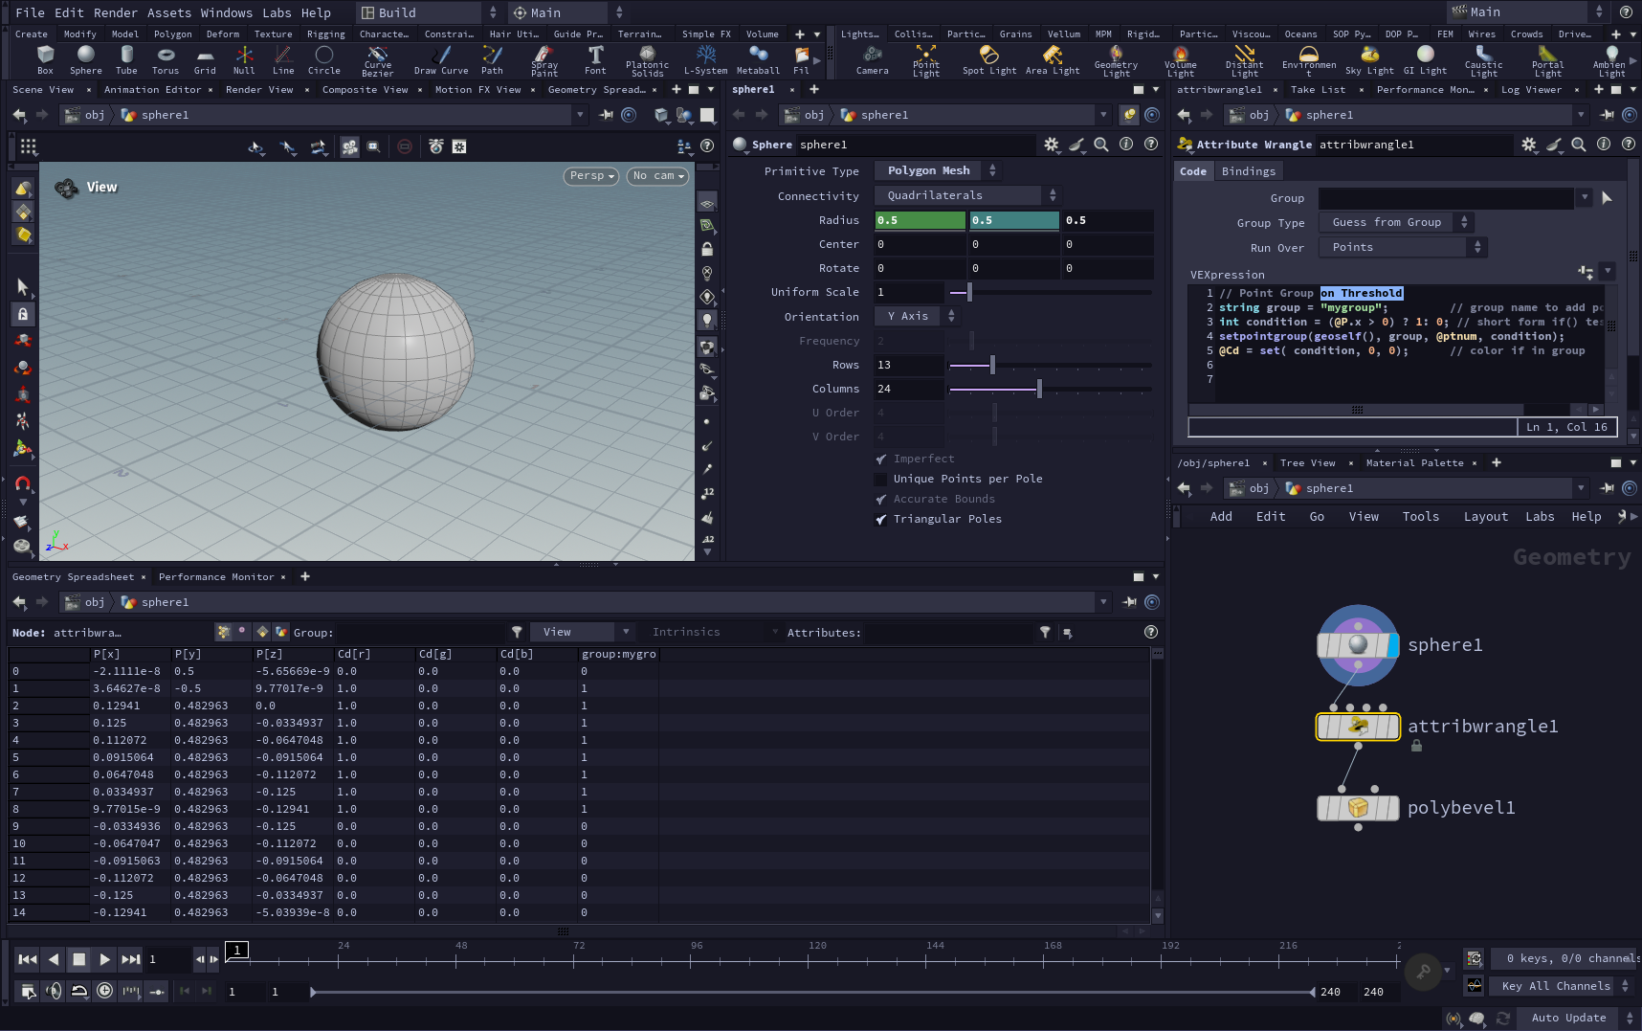The height and width of the screenshot is (1031, 1642).
Task: Switch to the Animation Editor tab
Action: coord(153,90)
